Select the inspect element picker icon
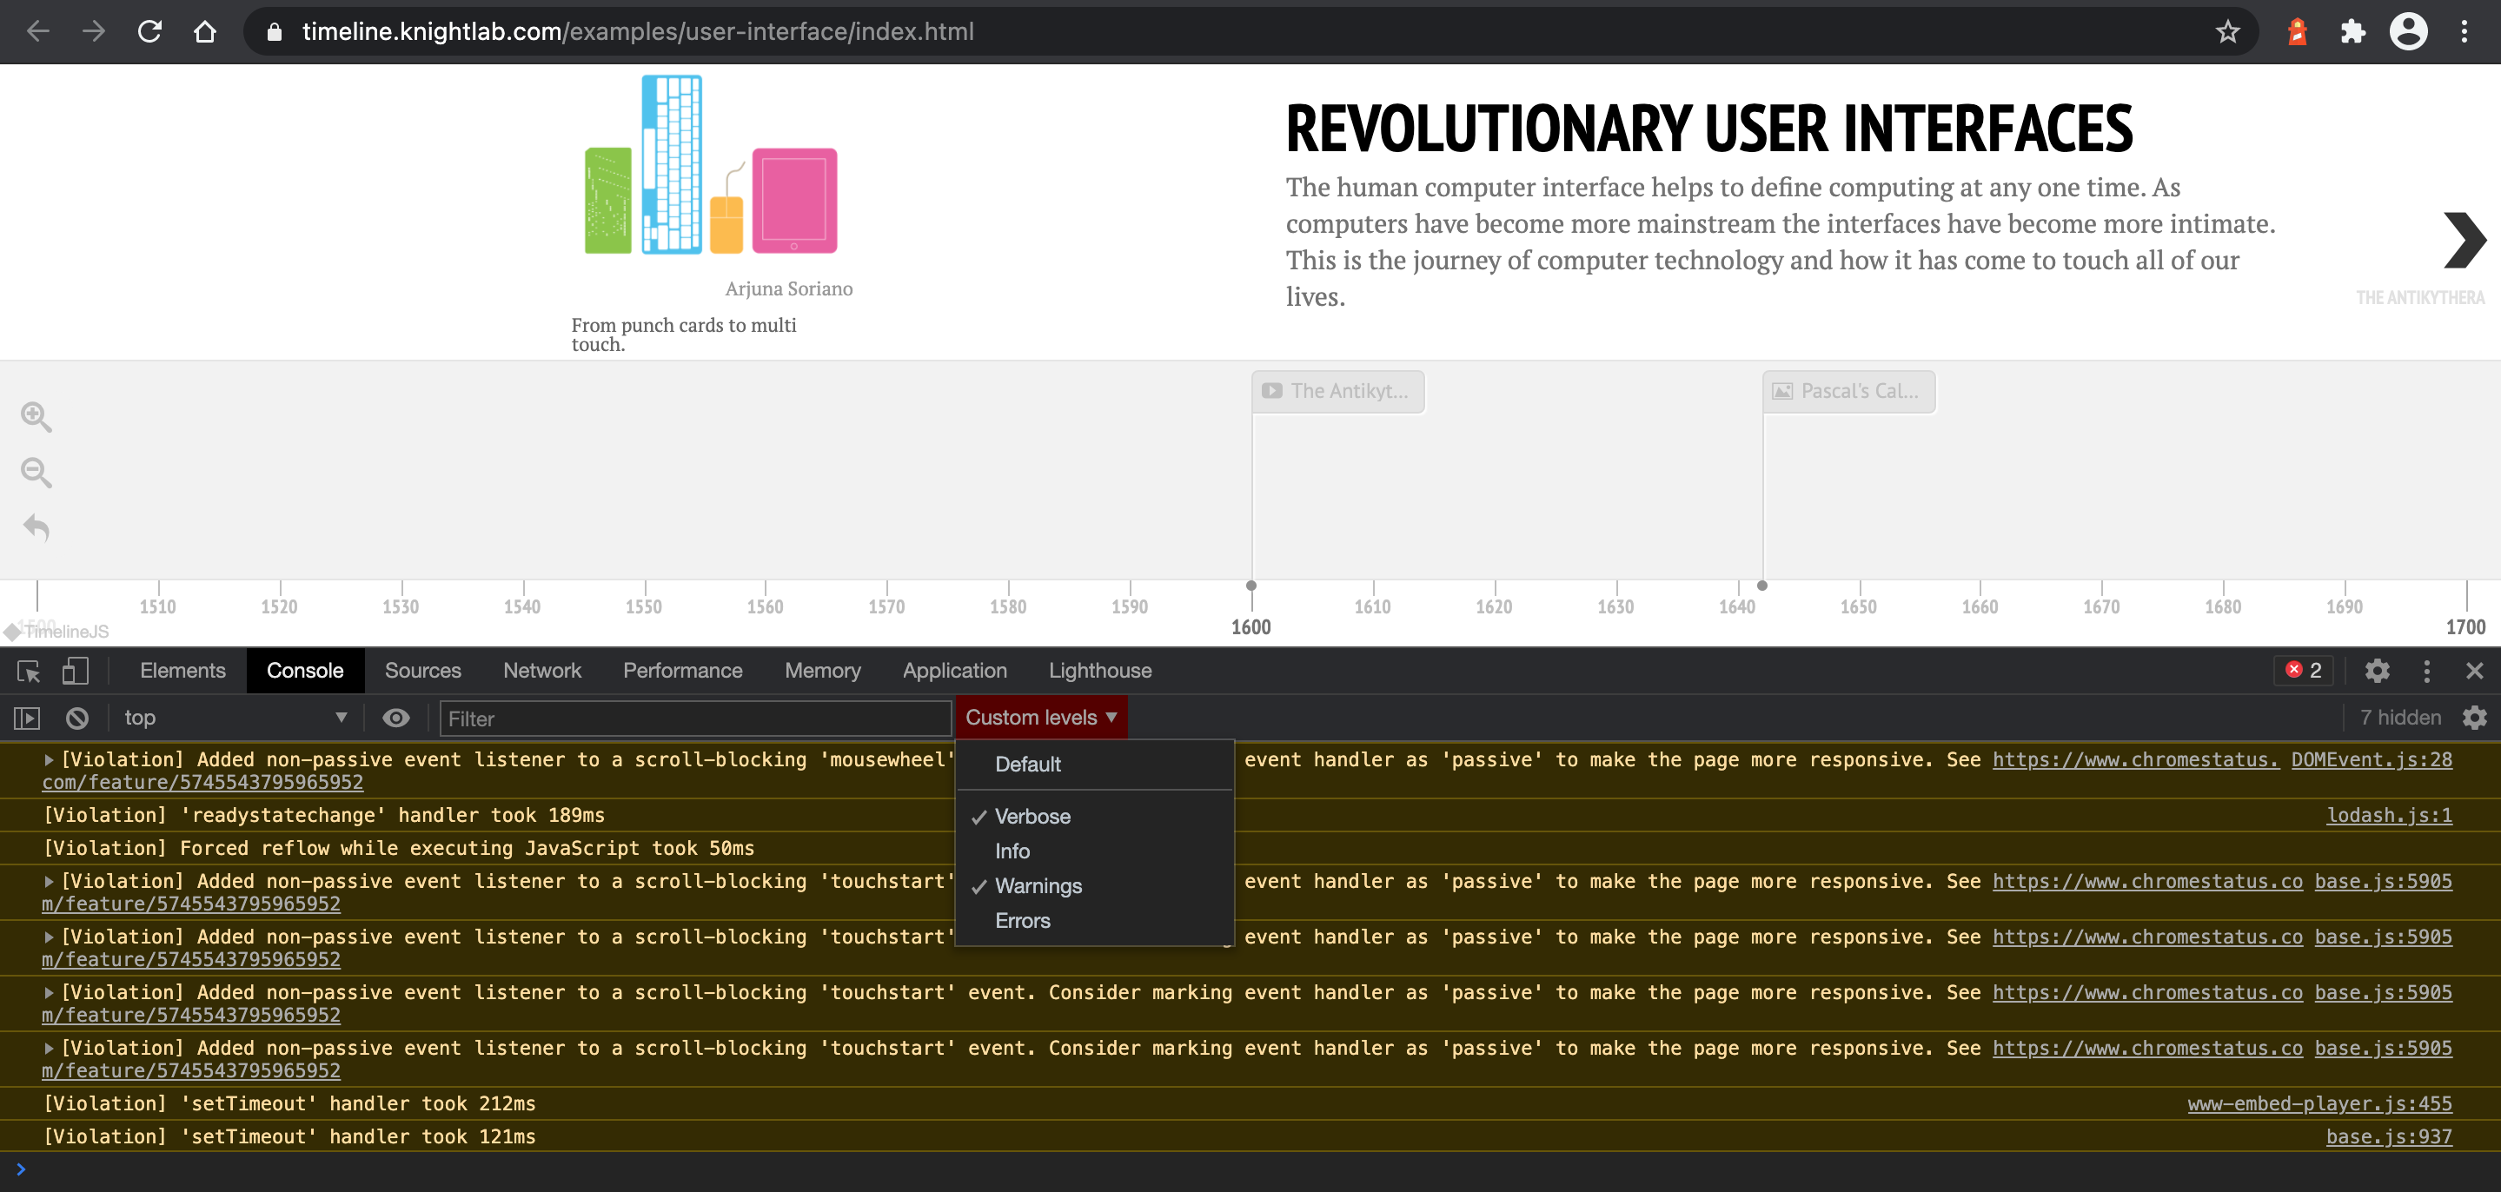 pos(28,671)
